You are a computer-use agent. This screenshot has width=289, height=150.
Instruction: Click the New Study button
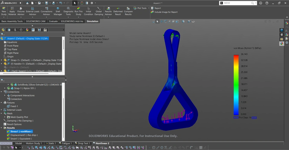(x=4, y=11)
